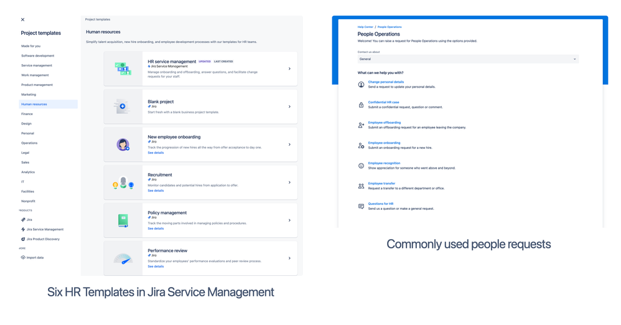Click Jira Product Discovery icon
The width and height of the screenshot is (621, 325).
click(23, 239)
